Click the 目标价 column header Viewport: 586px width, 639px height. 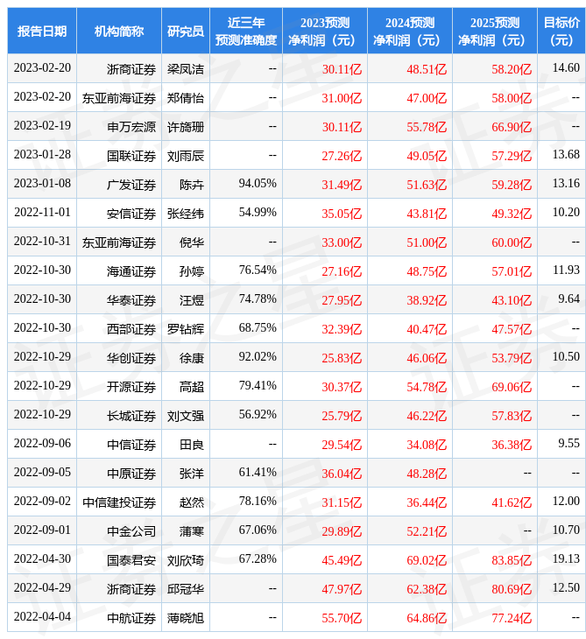click(561, 32)
